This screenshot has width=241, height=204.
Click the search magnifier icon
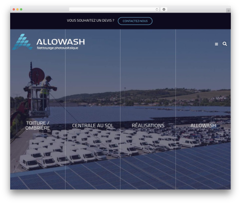(225, 44)
